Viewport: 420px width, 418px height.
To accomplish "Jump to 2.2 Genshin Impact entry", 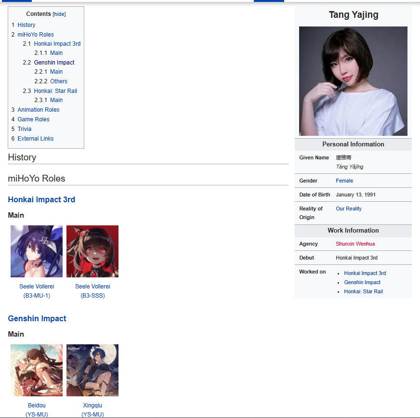I will (x=54, y=63).
